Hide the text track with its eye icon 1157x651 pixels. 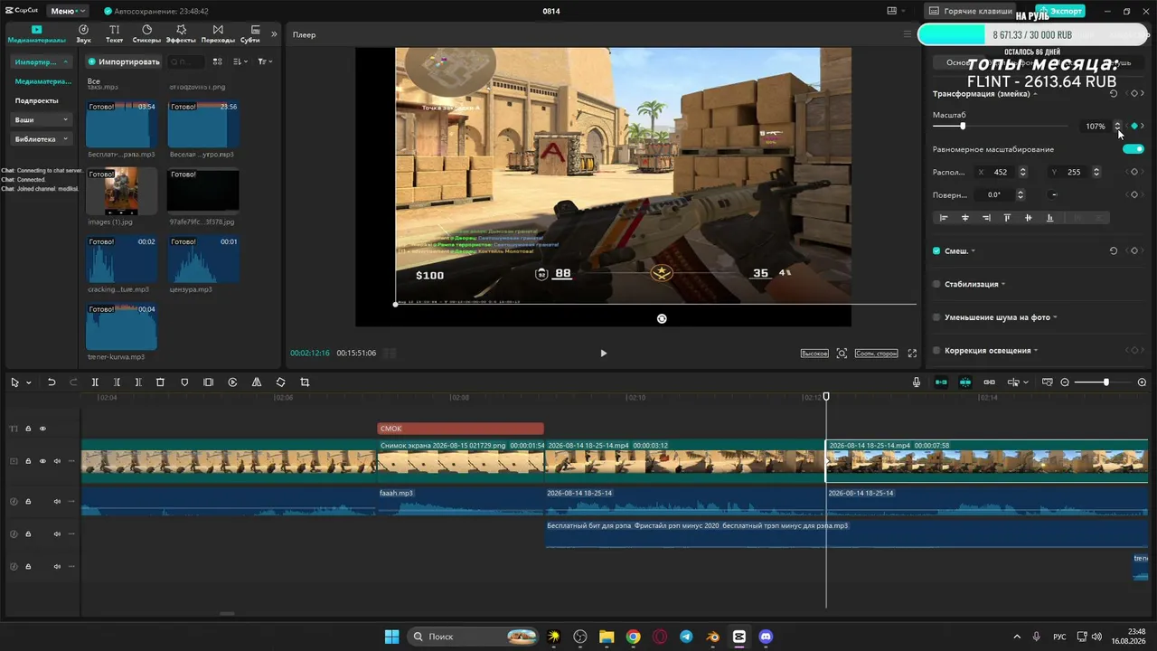pos(42,429)
